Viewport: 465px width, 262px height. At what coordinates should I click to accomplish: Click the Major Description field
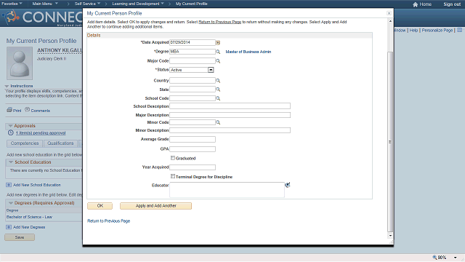click(x=230, y=115)
